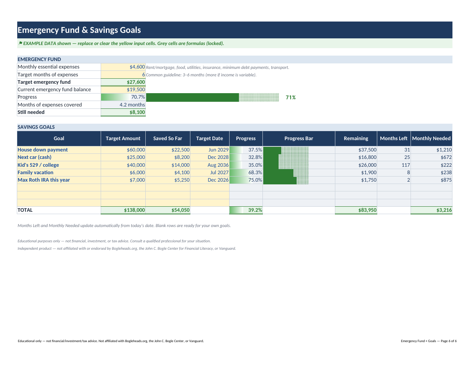This screenshot has width=474, height=366.
Task: Select the Monthly essential expenses value $4,600
Action: click(x=123, y=67)
